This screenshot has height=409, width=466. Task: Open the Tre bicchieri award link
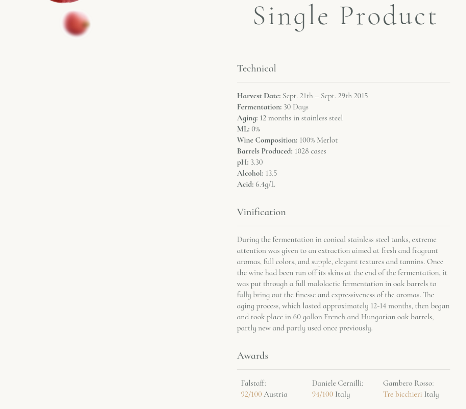[x=402, y=394]
